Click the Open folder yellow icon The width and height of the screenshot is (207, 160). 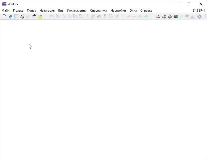pyautogui.click(x=40, y=16)
